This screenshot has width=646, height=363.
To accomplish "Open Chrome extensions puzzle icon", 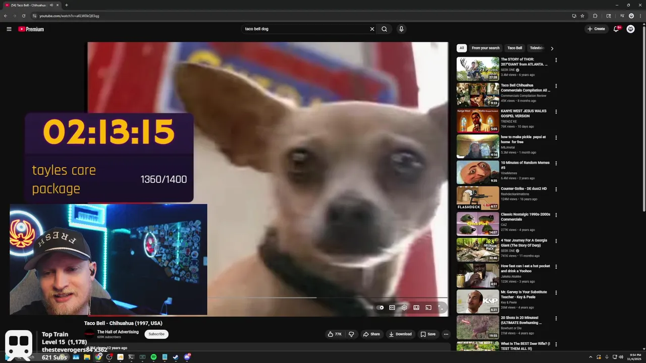I will coord(595,16).
